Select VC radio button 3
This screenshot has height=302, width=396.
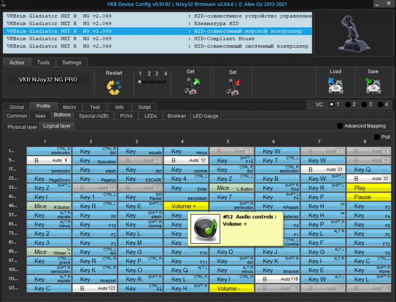coord(364,104)
